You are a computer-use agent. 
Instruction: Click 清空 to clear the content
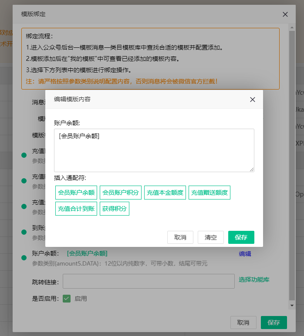pos(211,237)
